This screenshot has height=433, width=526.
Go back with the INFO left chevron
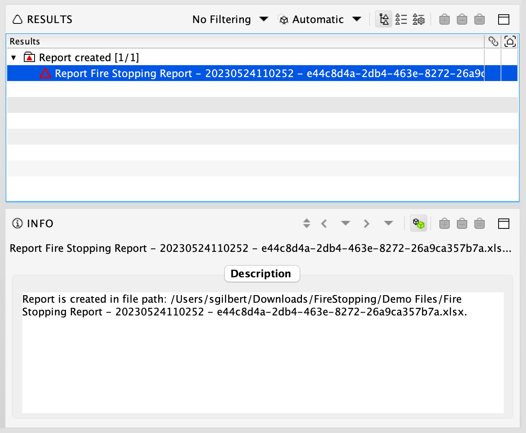[324, 224]
